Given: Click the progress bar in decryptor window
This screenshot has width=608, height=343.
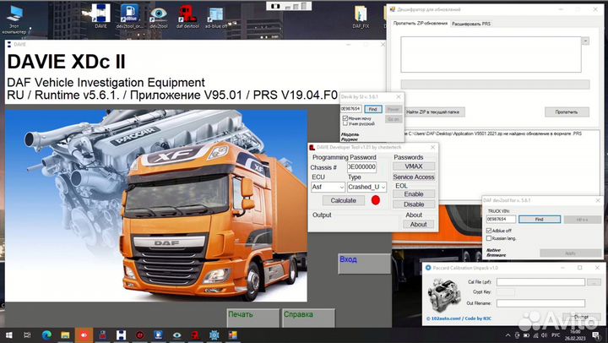Looking at the screenshot, I should click(x=495, y=84).
